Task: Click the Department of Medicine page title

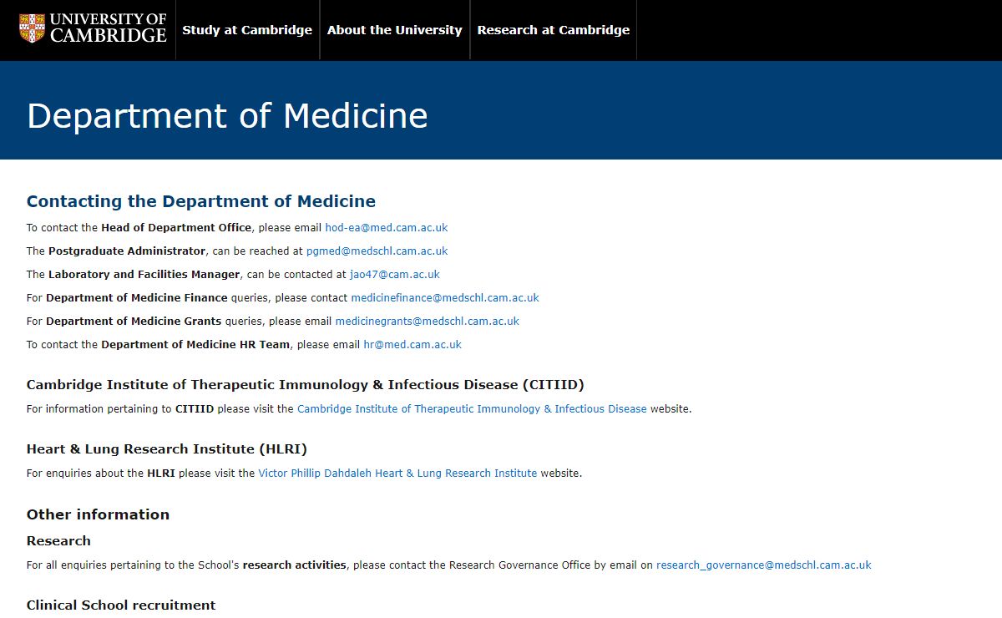Action: pyautogui.click(x=227, y=115)
